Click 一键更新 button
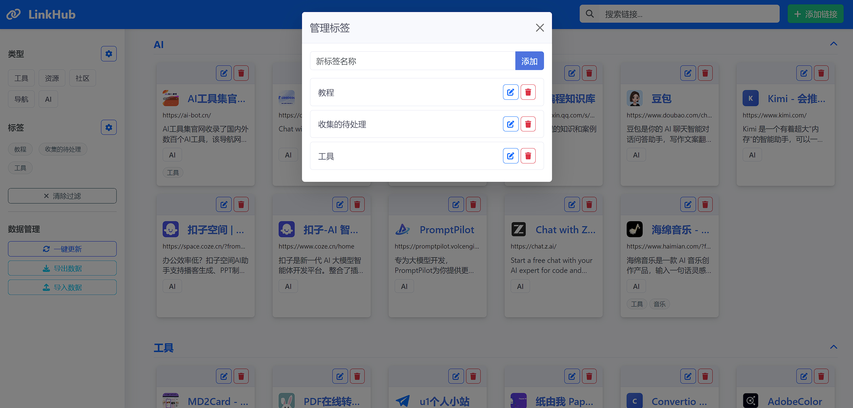The height and width of the screenshot is (408, 853). coord(62,249)
